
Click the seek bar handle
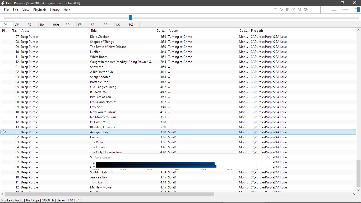pos(130,17)
